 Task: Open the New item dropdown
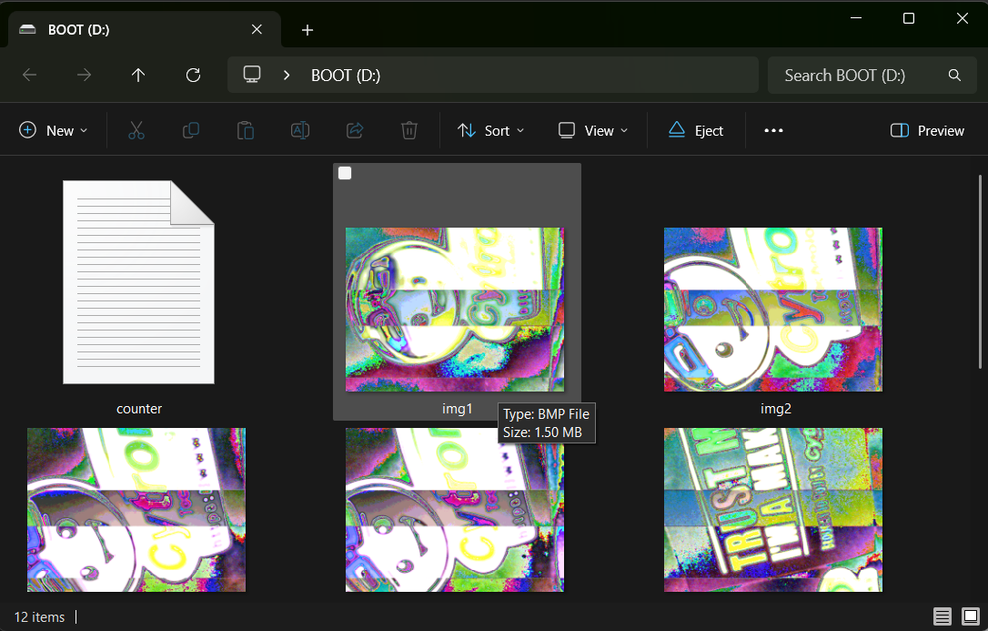tap(54, 130)
